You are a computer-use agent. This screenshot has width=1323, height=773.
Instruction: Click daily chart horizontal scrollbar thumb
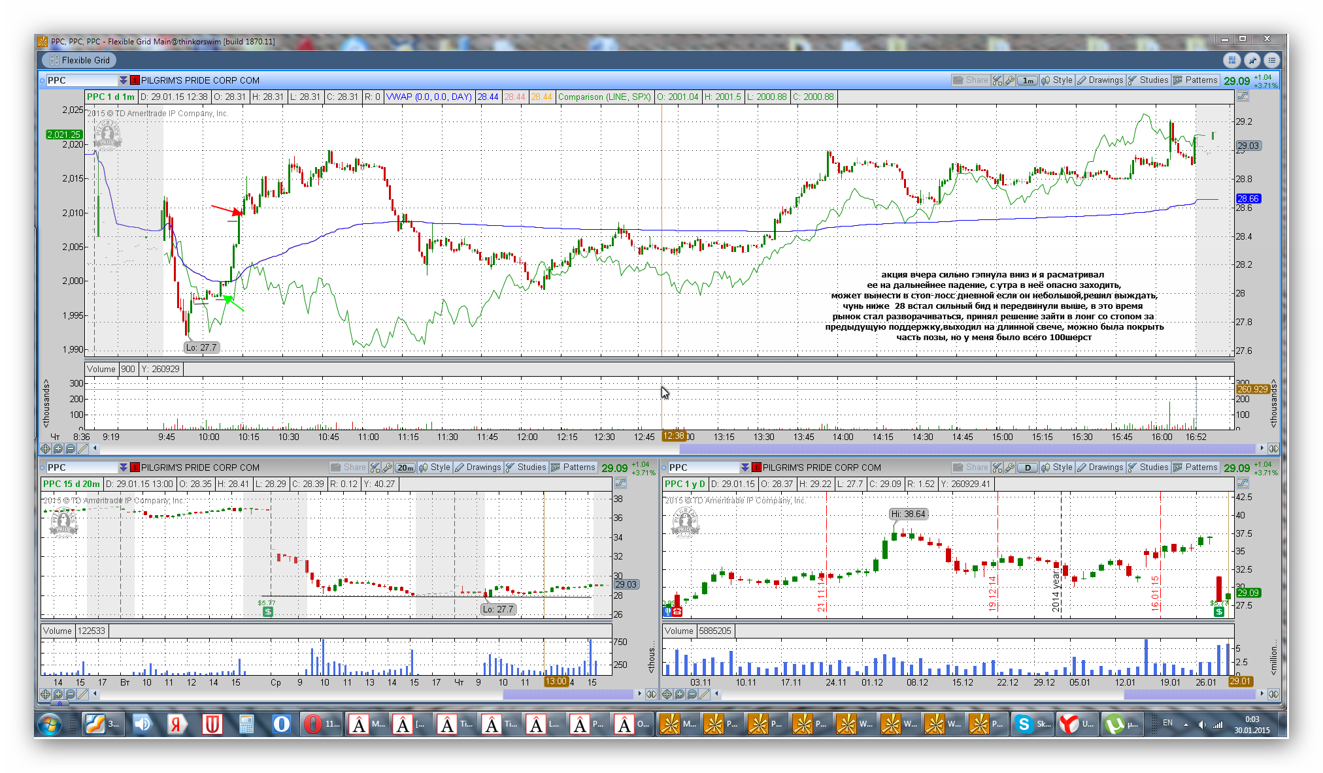1190,694
